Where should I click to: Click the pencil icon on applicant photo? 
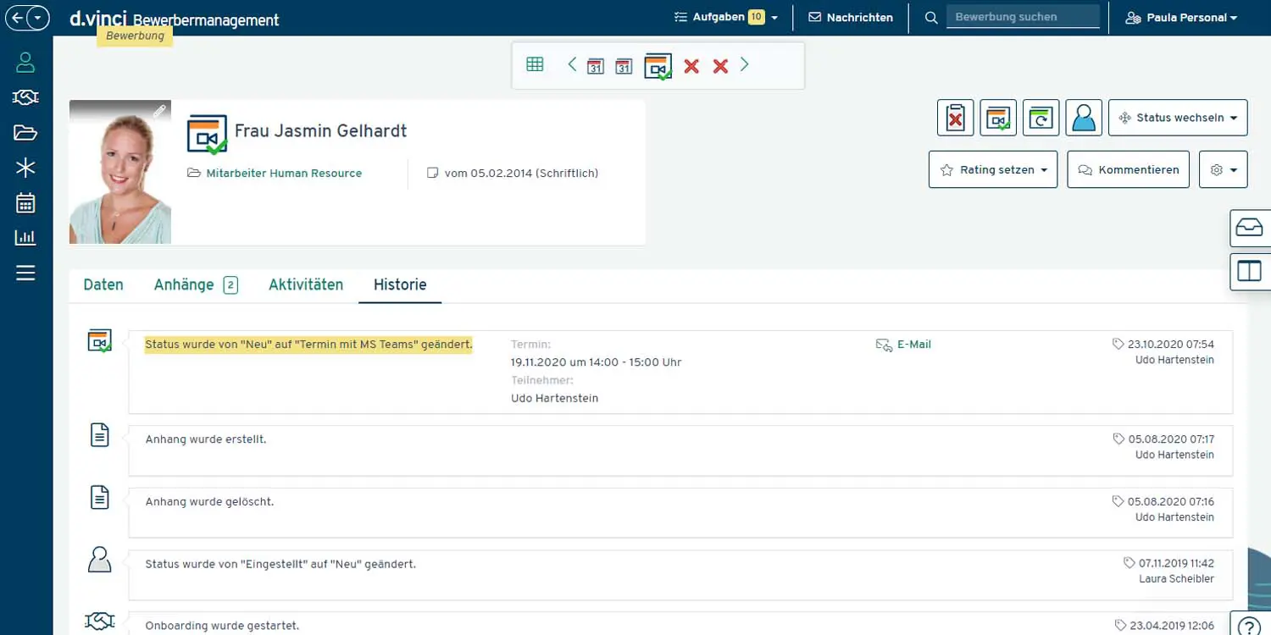click(x=159, y=112)
